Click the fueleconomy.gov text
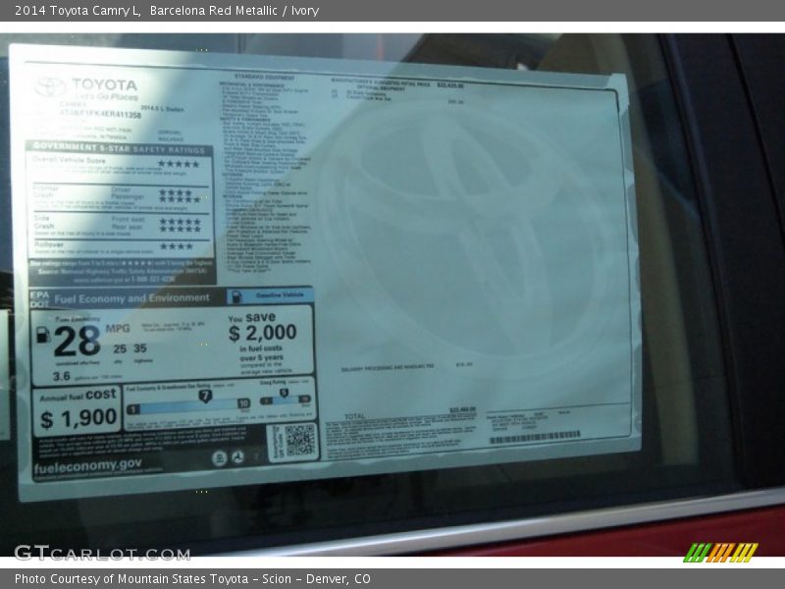The height and width of the screenshot is (589, 785). tap(87, 465)
